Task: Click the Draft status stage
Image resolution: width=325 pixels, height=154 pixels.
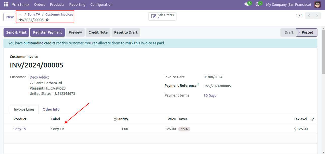Action: 289,32
